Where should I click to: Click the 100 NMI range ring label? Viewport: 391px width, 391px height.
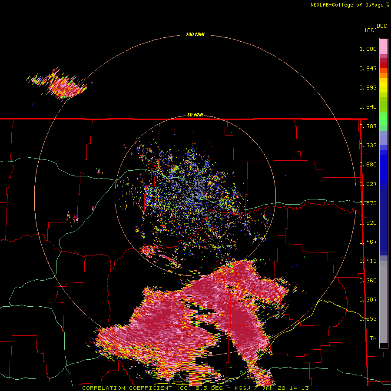coord(195,34)
